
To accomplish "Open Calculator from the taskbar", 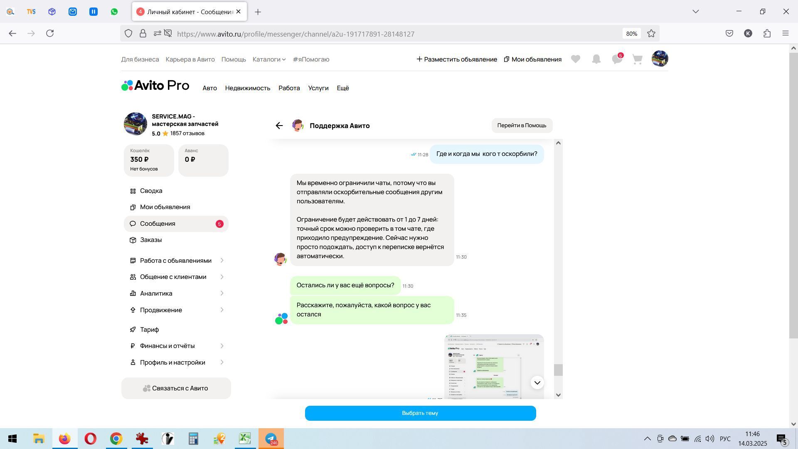I will 193,439.
